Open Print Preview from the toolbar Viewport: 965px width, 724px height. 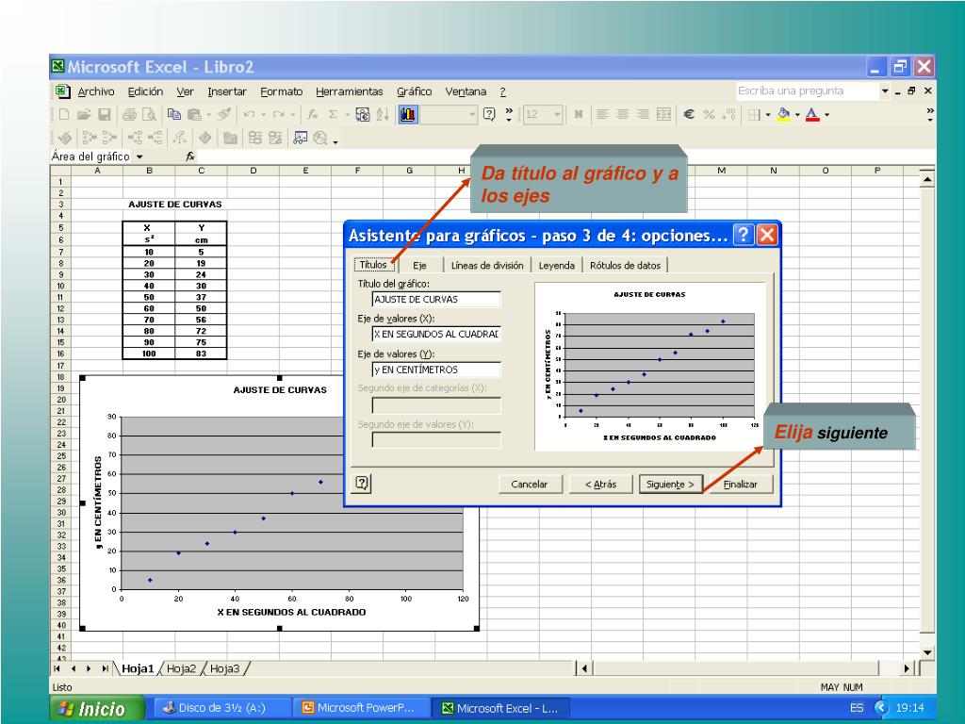tap(150, 114)
